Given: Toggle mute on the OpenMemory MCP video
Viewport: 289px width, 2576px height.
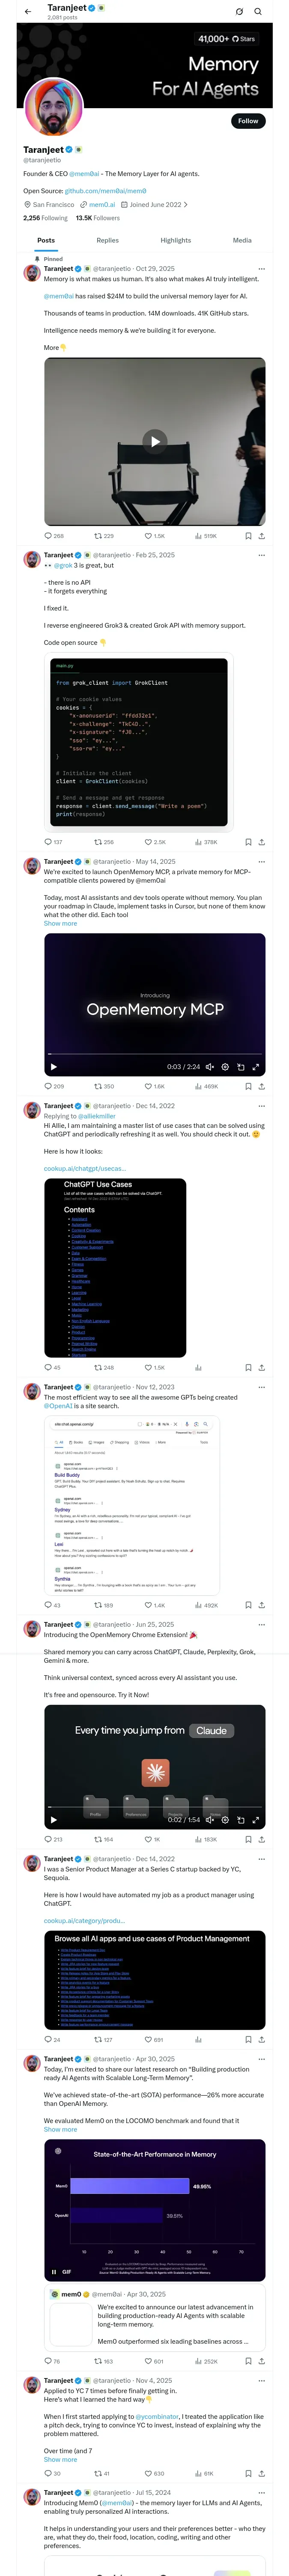Looking at the screenshot, I should click(x=209, y=1067).
